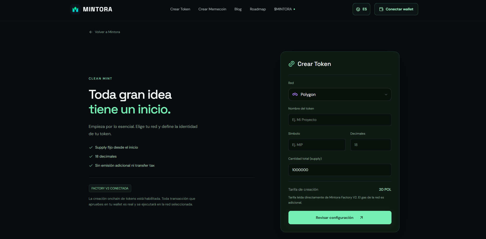Switch language with the ES button
Viewport: 486px width, 239px height.
point(361,9)
